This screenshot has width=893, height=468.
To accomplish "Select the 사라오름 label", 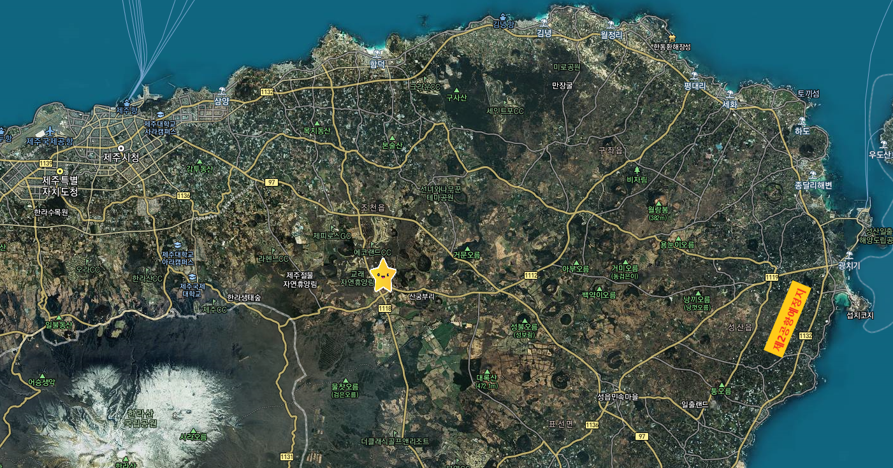I will point(193,437).
